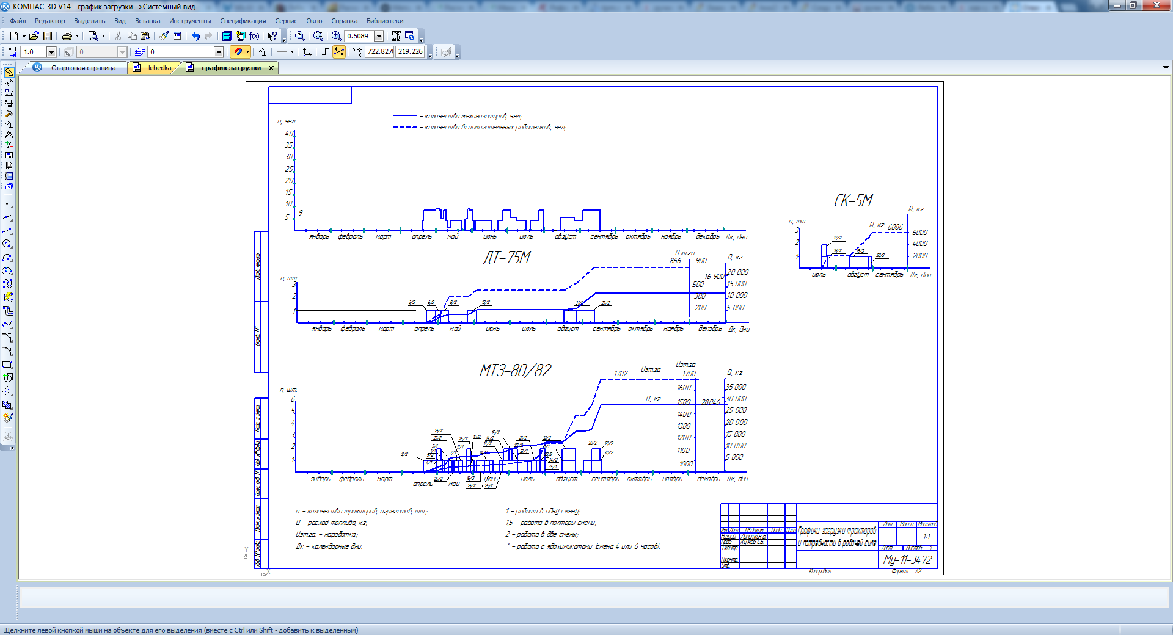Image resolution: width=1173 pixels, height=635 pixels.
Task: Toggle the Orthogonal drawing mode
Action: click(x=325, y=52)
